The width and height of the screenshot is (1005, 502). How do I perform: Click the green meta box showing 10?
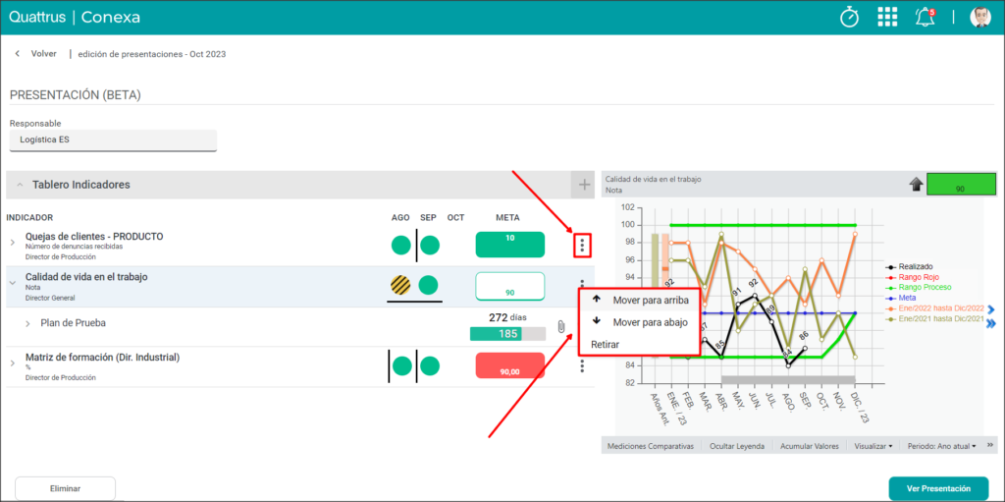[510, 245]
